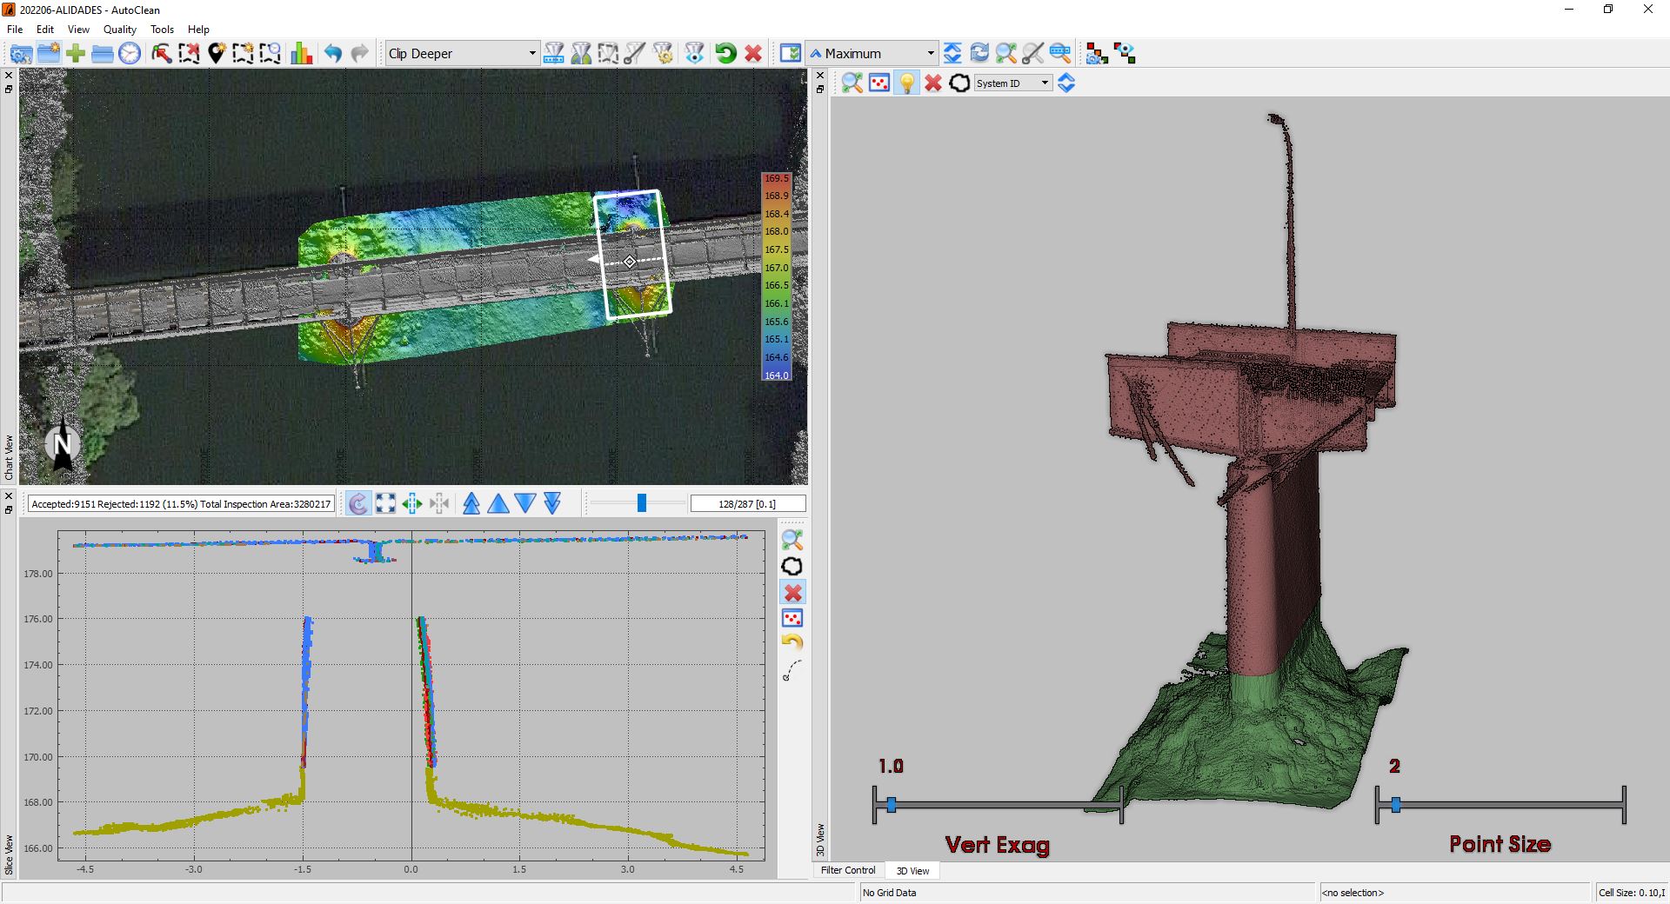Open the Quality menu

click(119, 29)
